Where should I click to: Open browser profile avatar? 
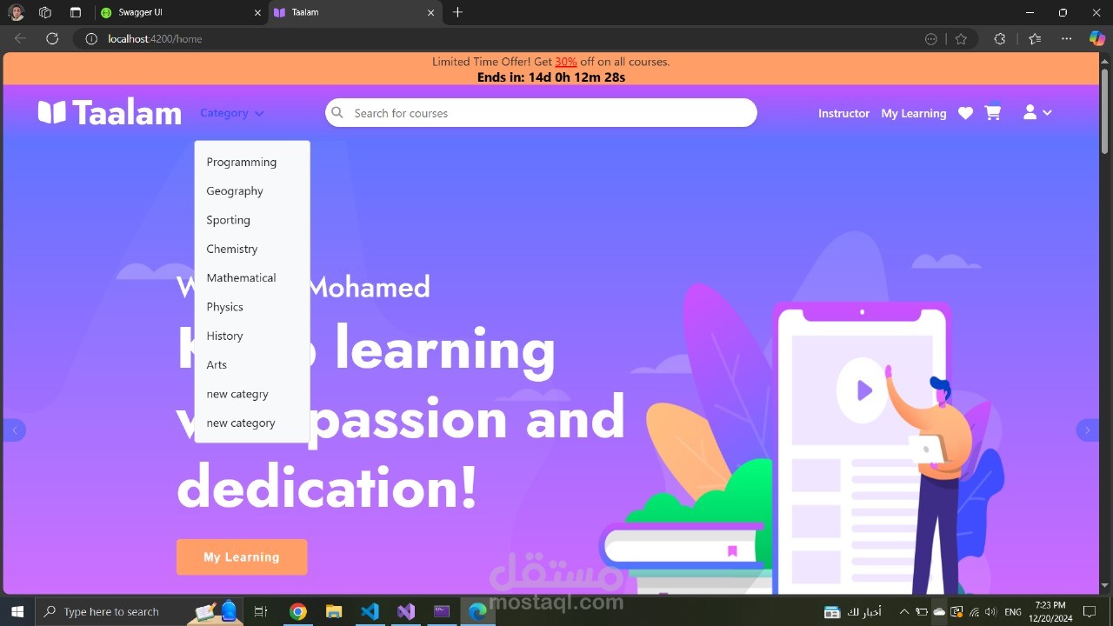[x=17, y=12]
